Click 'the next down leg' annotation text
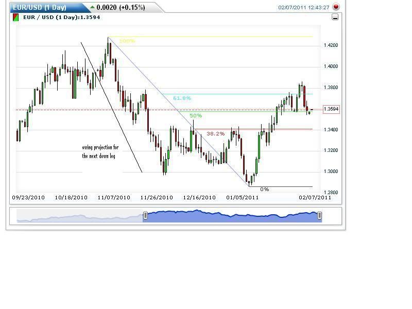This screenshot has height=309, width=412. (98, 156)
